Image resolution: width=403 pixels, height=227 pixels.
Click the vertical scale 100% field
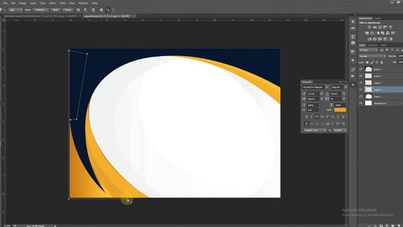tap(313, 105)
